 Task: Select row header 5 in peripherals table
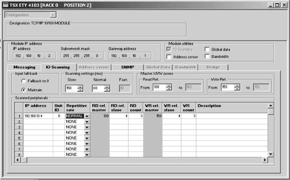pos(19,138)
